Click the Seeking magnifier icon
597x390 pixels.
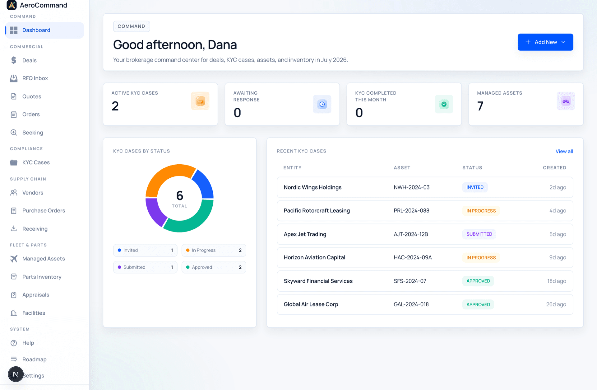14,133
